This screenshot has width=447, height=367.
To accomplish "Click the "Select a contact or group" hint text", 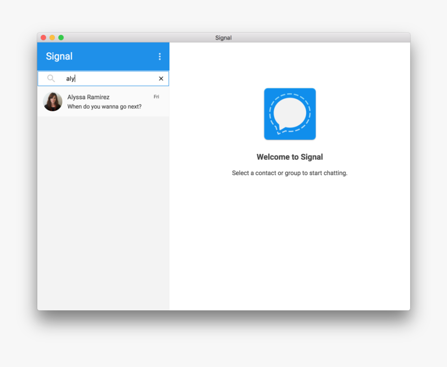I will coord(290,173).
